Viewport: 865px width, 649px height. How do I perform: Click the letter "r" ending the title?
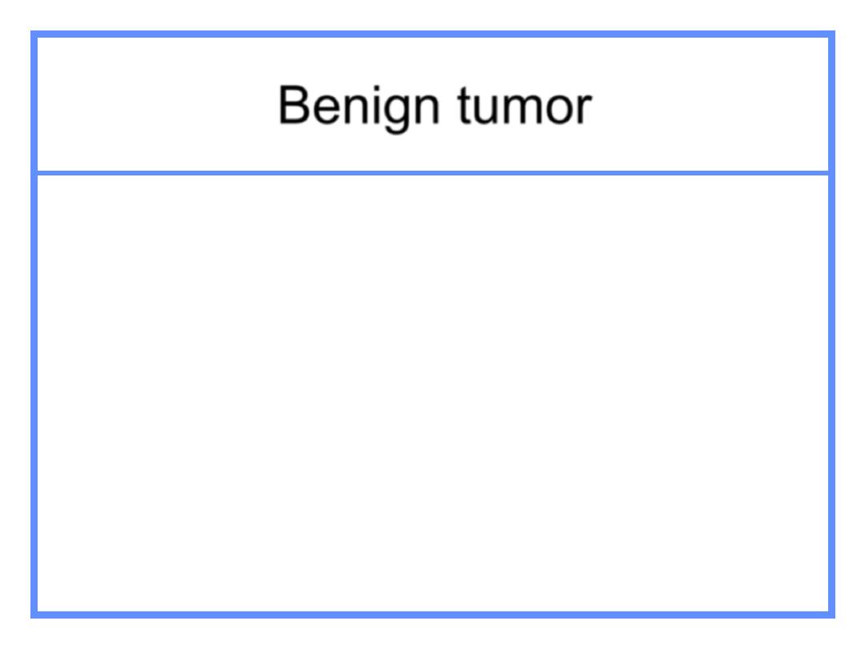584,109
